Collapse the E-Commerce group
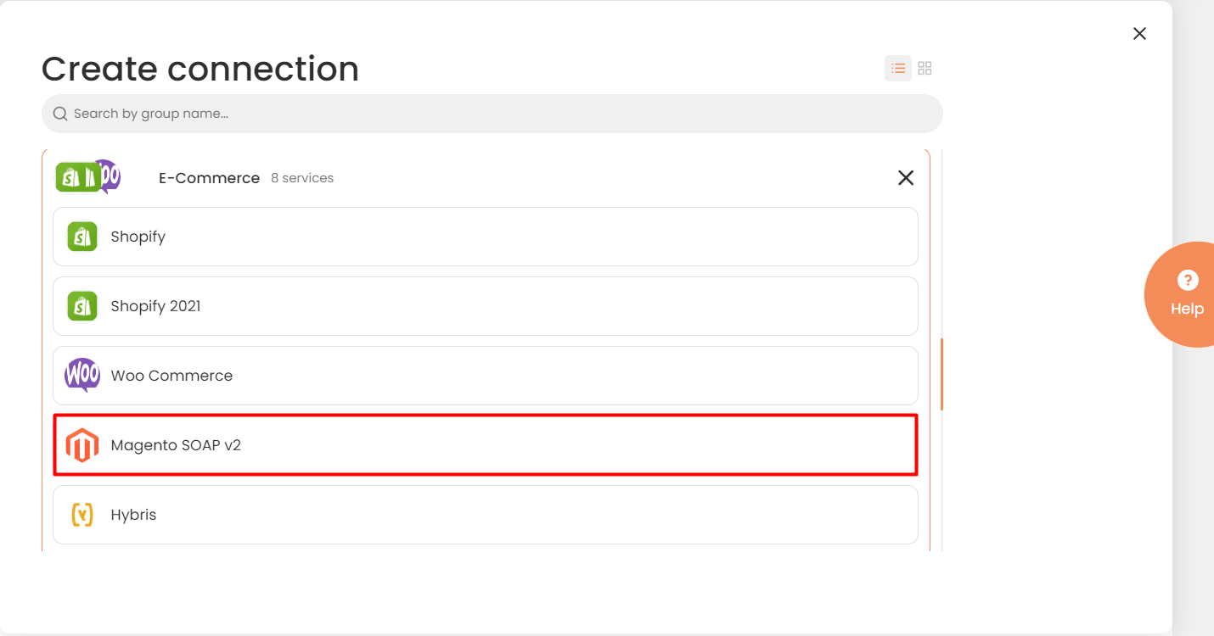The width and height of the screenshot is (1214, 636). (x=906, y=178)
